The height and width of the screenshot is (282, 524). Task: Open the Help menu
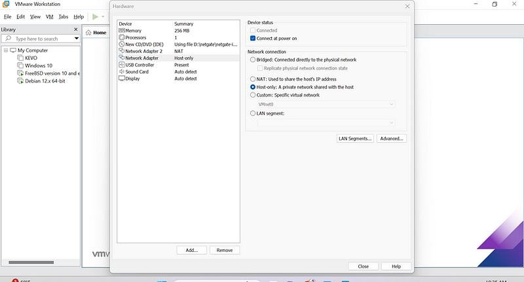(x=79, y=17)
